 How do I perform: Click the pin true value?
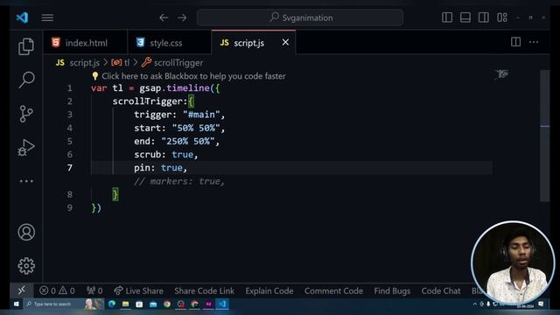[x=171, y=167]
